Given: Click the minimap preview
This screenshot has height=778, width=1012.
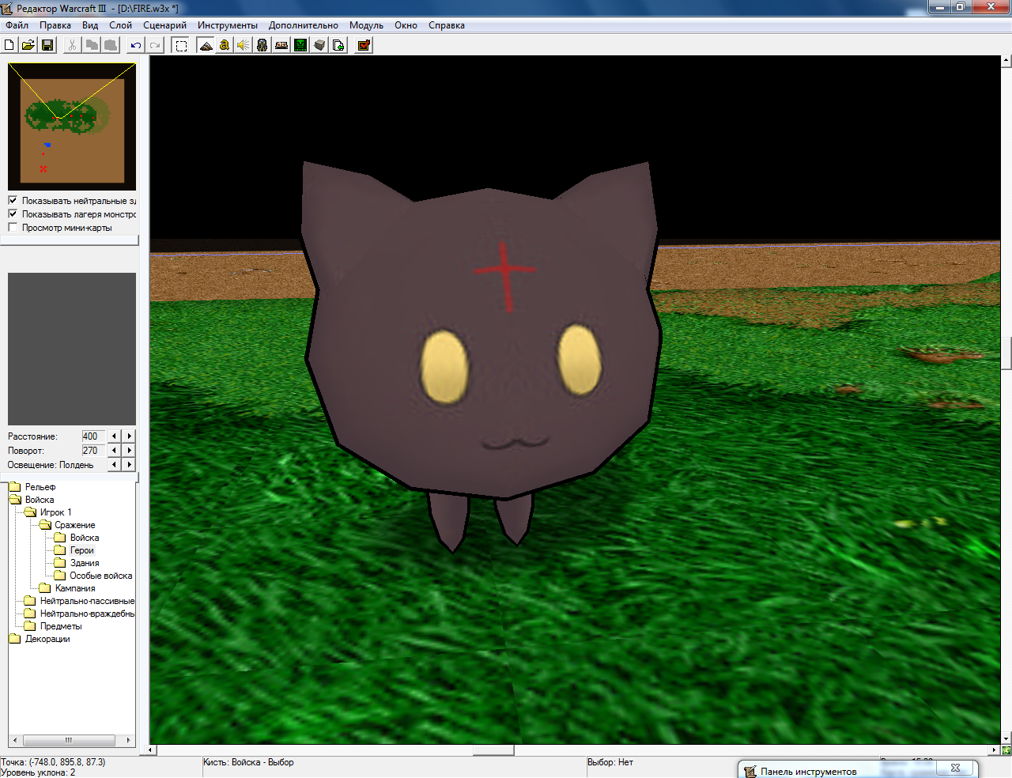Looking at the screenshot, I should (x=72, y=127).
